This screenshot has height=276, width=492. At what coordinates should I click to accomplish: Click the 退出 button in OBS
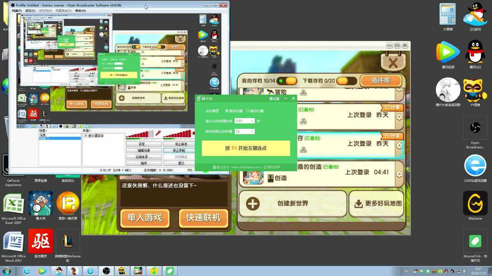(x=179, y=163)
